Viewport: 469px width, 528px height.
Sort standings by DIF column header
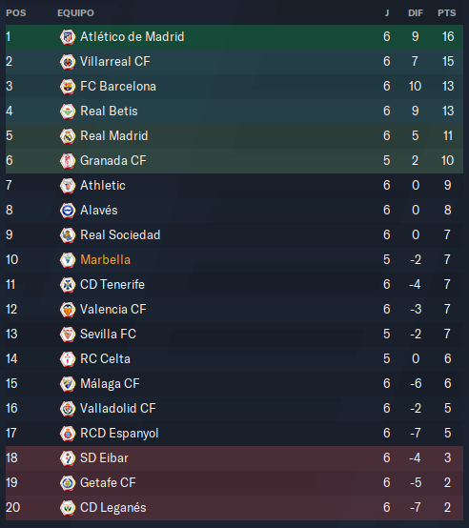pyautogui.click(x=416, y=13)
